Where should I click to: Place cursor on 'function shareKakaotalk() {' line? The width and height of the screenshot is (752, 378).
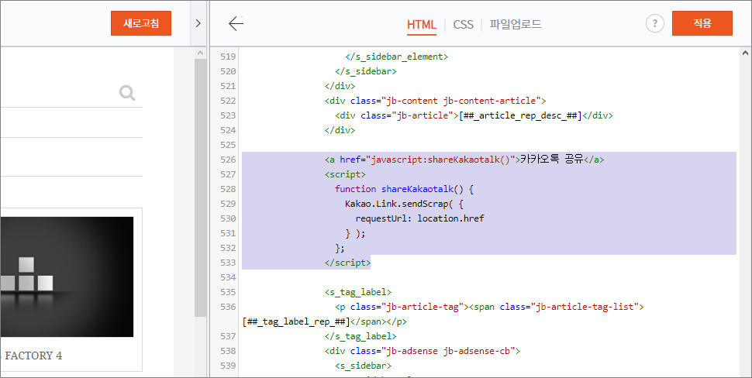click(x=404, y=189)
